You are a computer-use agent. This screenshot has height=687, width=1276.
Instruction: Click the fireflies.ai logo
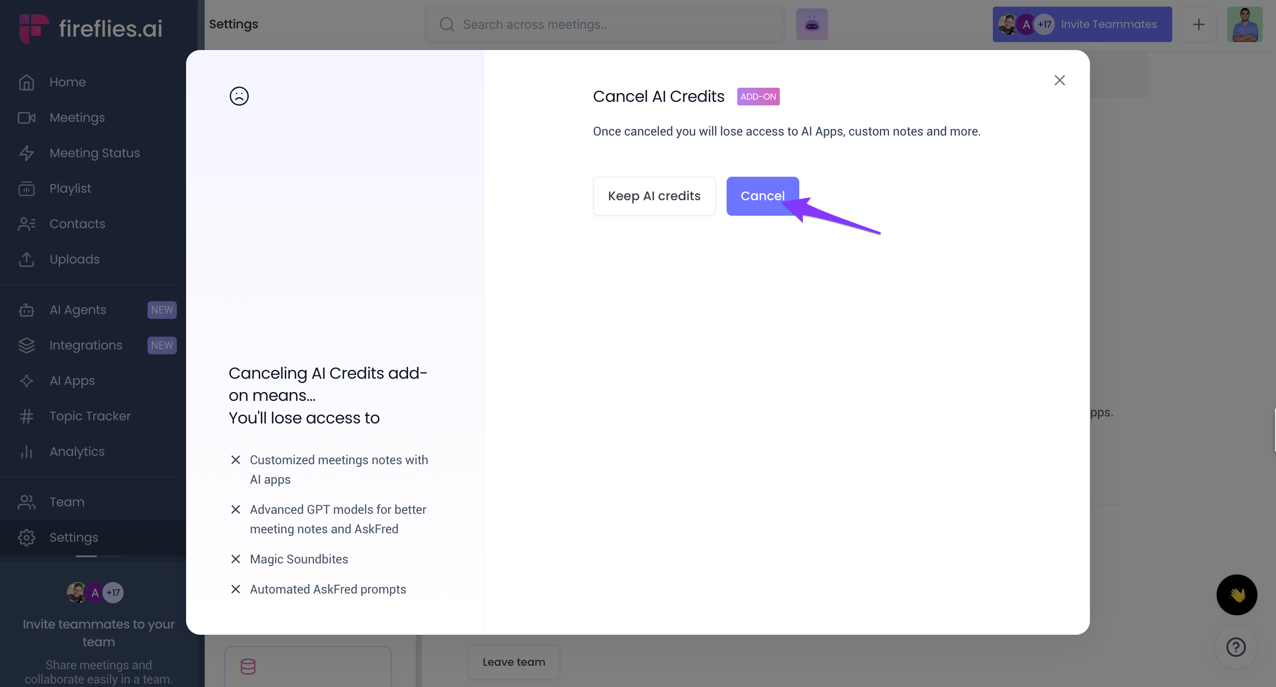tap(91, 28)
